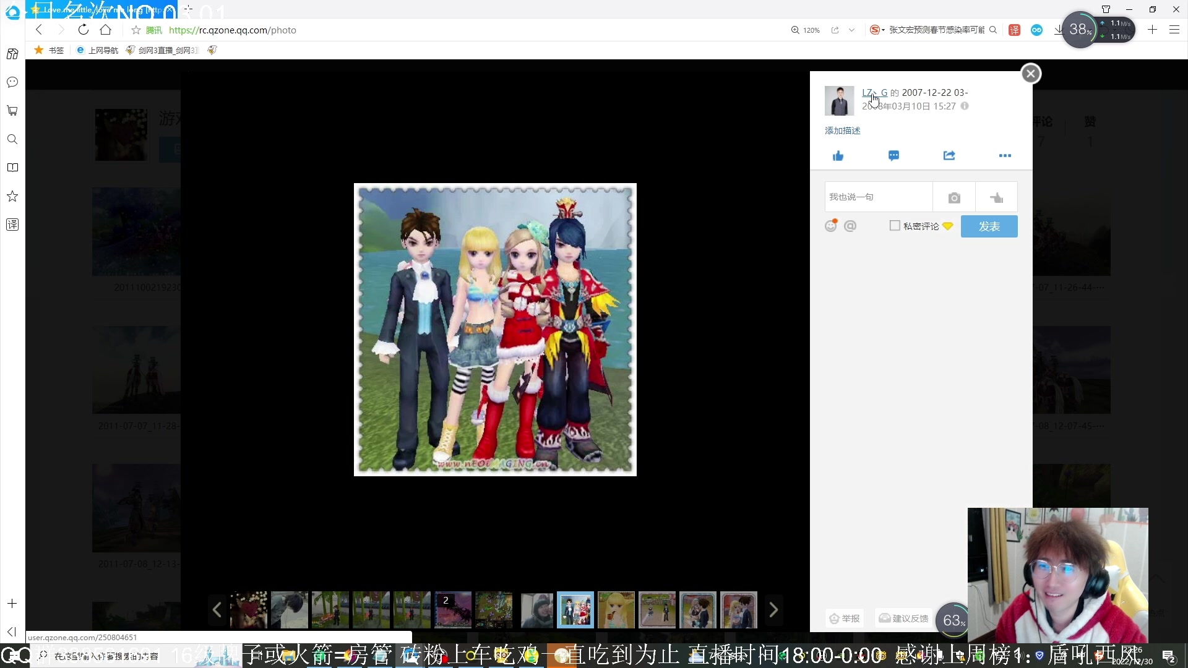Open the sidebar shopping cart icon
The image size is (1188, 668).
12,111
